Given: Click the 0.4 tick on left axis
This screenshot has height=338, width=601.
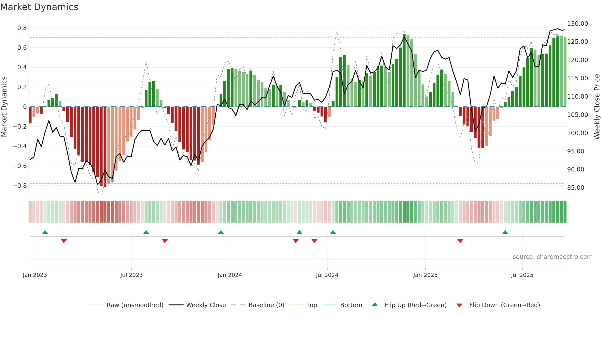Looking at the screenshot, I should [x=22, y=67].
